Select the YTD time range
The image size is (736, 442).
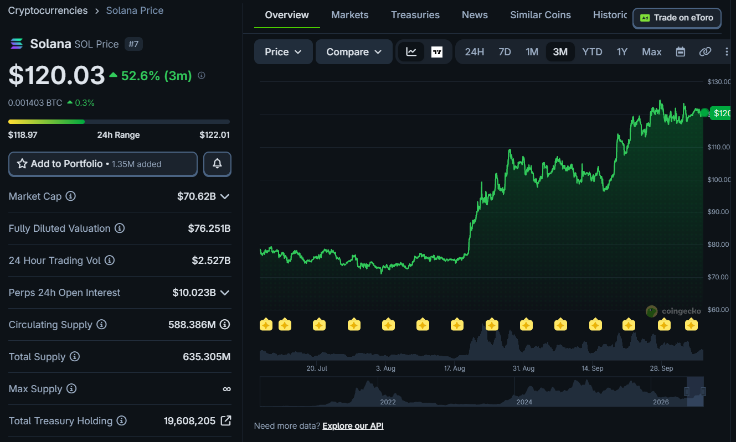(592, 52)
